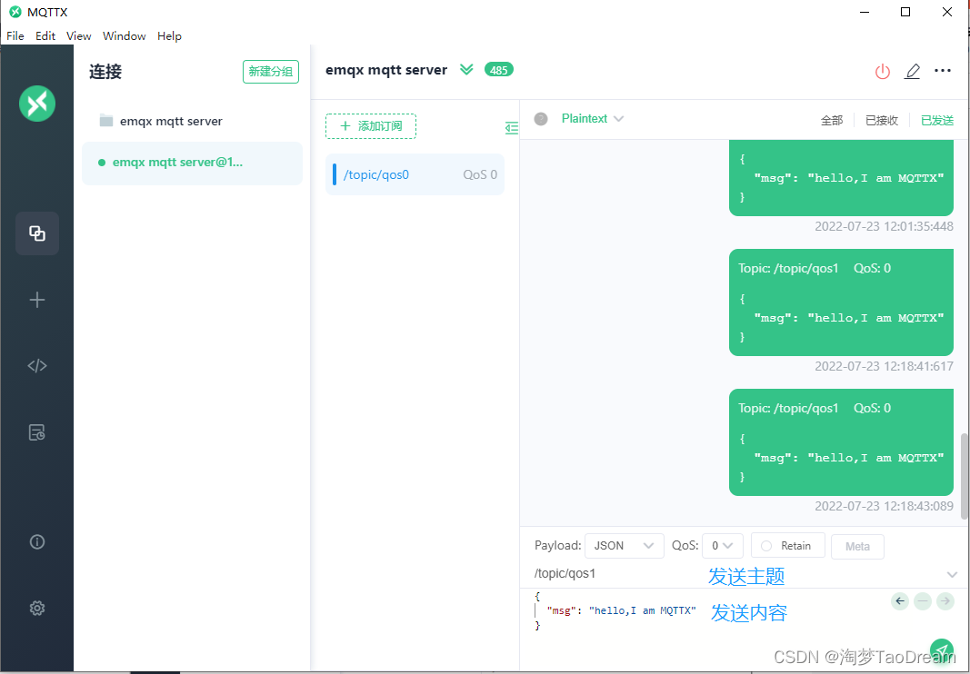This screenshot has height=674, width=970.
Task: Open the Script page icon
Action: point(37,366)
